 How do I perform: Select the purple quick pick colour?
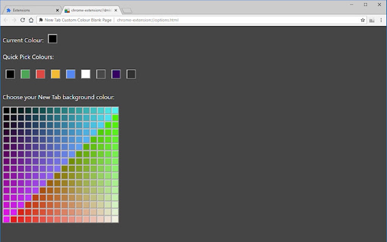[x=116, y=74]
